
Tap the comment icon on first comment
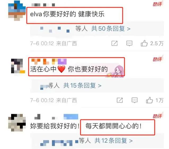point(129,43)
